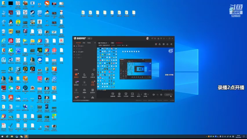247x139 pixels.
Task: Edit stream title with the pencil icon
Action: pos(109,45)
